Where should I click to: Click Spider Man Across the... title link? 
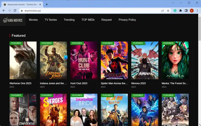click(114, 83)
